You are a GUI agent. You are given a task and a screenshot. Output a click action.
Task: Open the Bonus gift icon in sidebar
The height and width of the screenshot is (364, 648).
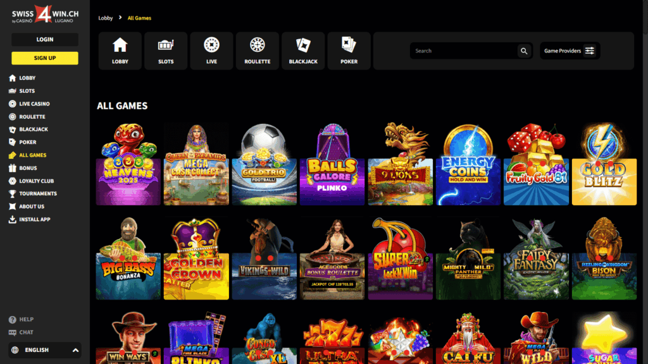[x=13, y=168]
